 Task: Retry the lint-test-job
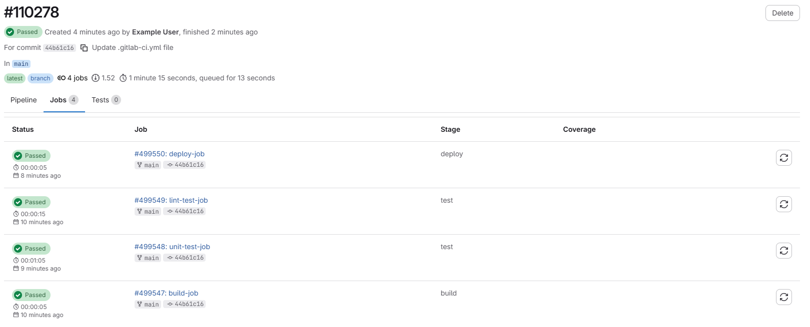click(x=784, y=204)
